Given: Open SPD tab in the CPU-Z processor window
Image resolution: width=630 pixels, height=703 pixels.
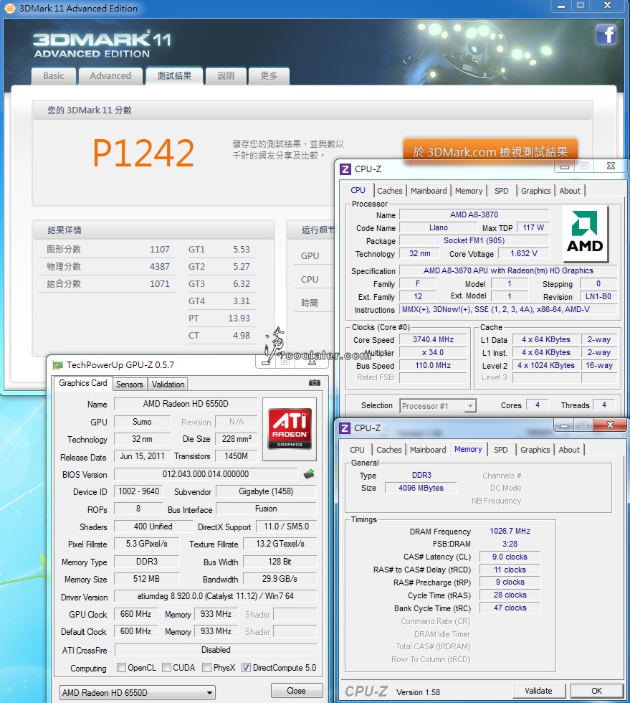Looking at the screenshot, I should coord(502,191).
